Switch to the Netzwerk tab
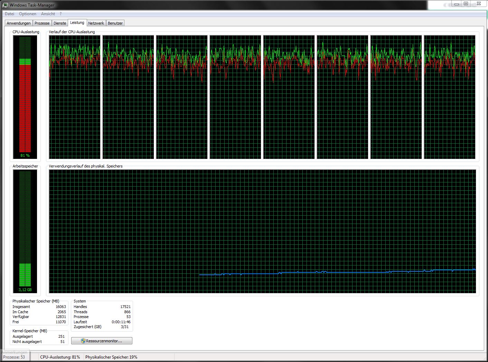The height and width of the screenshot is (362, 488). [96, 23]
